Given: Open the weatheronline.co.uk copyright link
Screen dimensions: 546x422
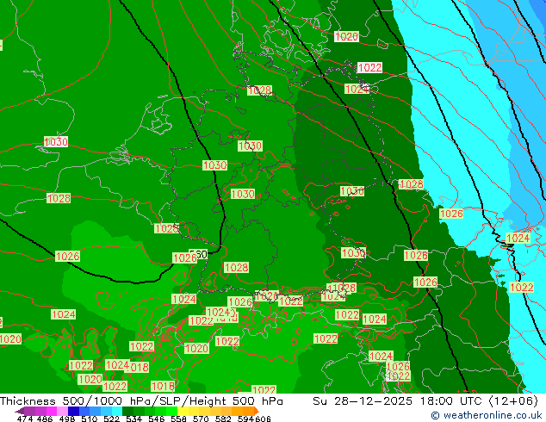Looking at the screenshot, I should [487, 415].
